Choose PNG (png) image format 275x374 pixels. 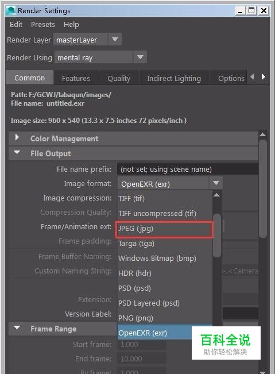coord(165,318)
